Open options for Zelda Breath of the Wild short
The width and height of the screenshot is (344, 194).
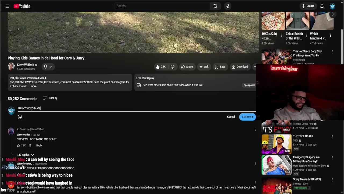[x=306, y=35]
